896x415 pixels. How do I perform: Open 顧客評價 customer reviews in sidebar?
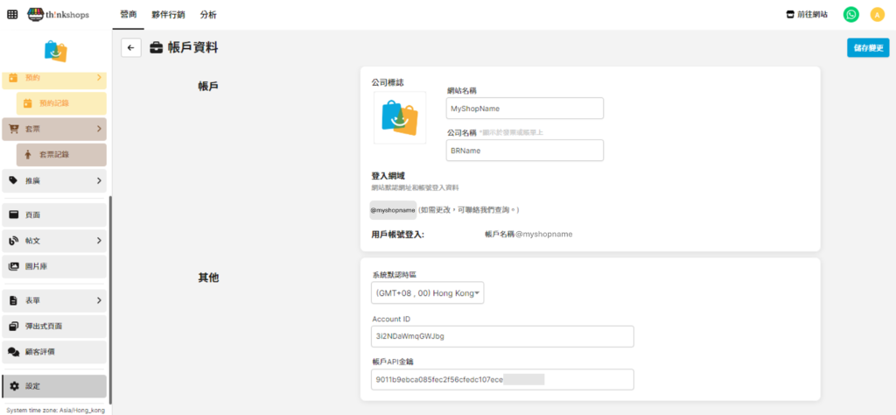click(x=54, y=352)
